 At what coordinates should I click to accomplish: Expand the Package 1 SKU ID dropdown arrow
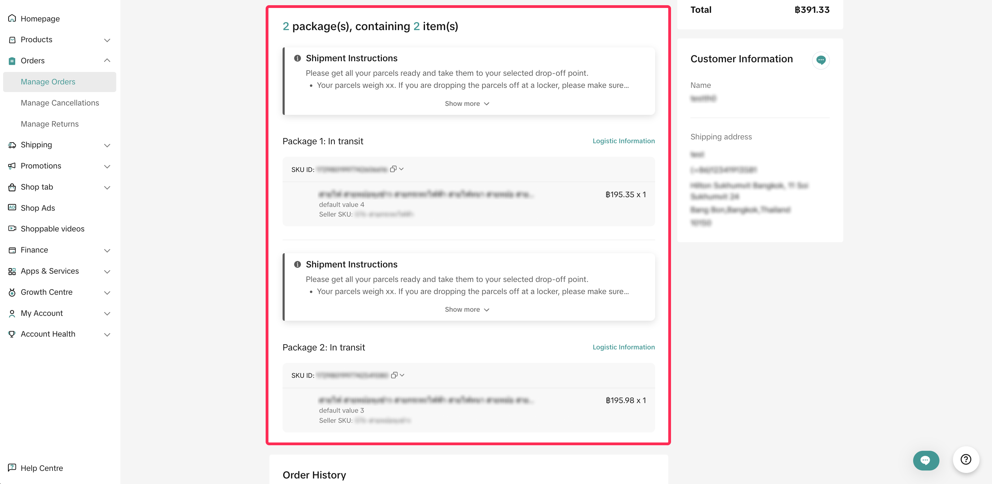[x=401, y=169]
